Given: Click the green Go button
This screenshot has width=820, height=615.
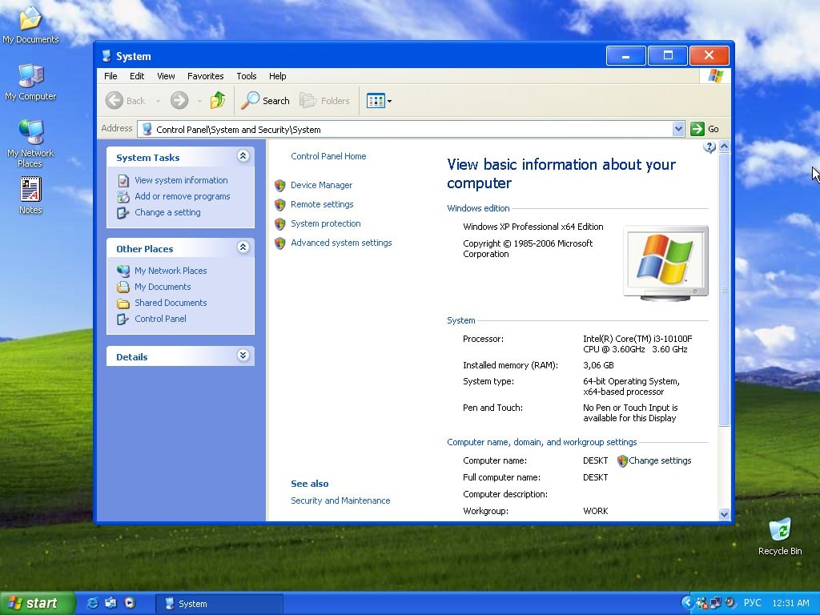Looking at the screenshot, I should (705, 129).
